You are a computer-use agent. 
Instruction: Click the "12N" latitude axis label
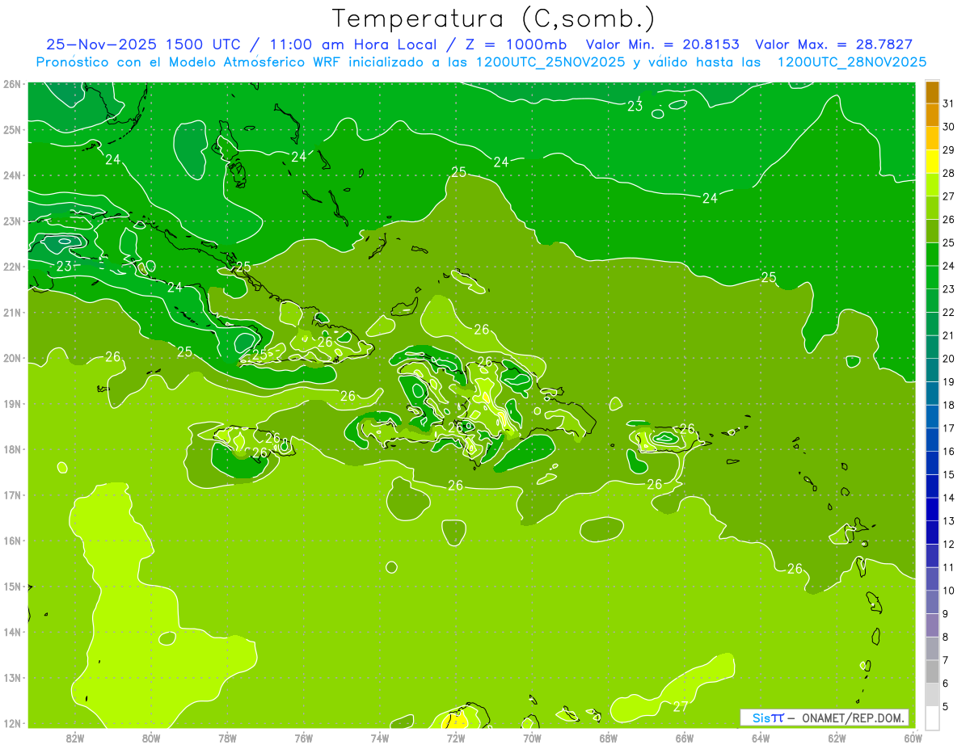(x=11, y=723)
